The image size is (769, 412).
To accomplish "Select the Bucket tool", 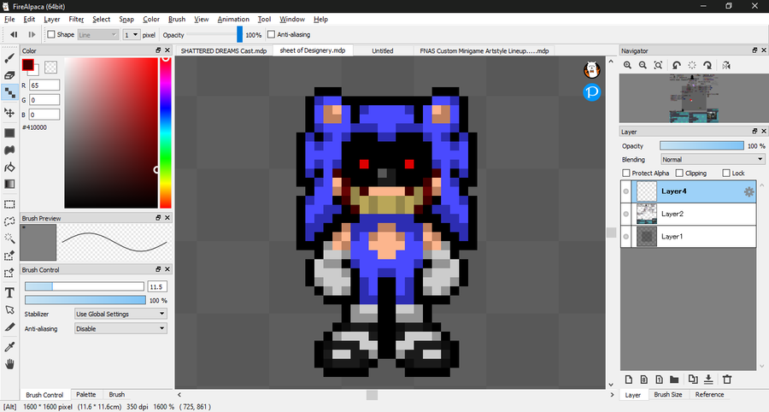I will 9,168.
